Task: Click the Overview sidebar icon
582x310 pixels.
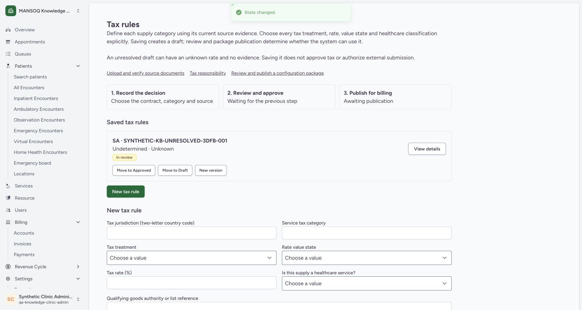Action: coord(8,30)
